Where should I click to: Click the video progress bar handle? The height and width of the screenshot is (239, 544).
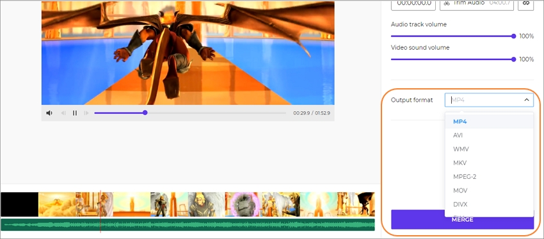click(145, 112)
